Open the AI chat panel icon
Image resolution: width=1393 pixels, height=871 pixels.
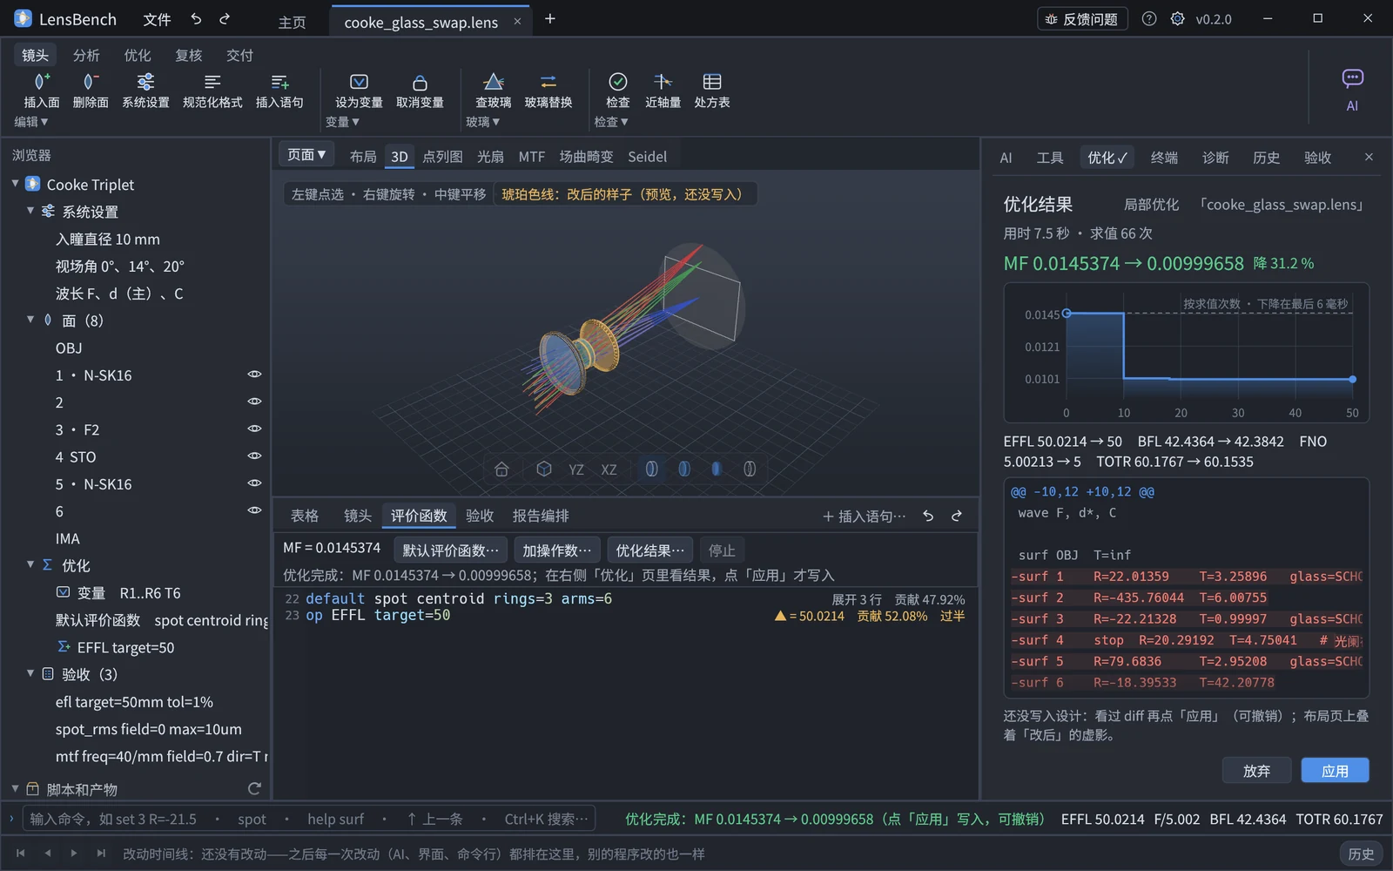pyautogui.click(x=1352, y=79)
